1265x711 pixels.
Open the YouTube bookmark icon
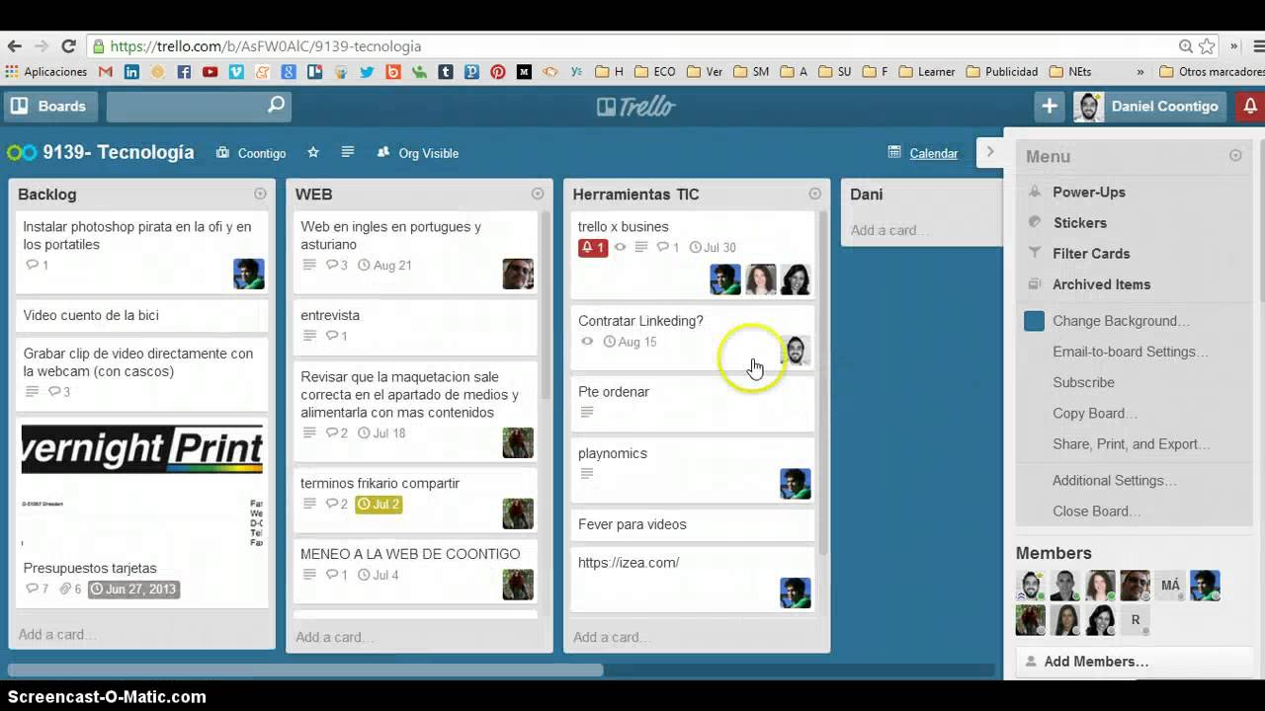click(x=210, y=71)
